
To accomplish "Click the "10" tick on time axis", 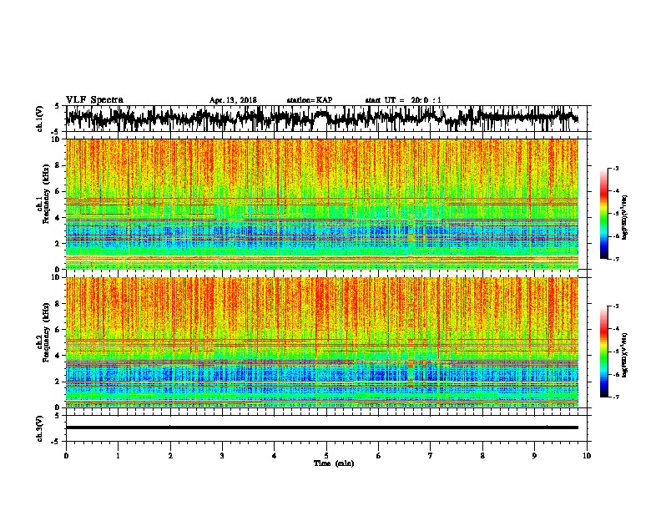I will tap(587, 456).
